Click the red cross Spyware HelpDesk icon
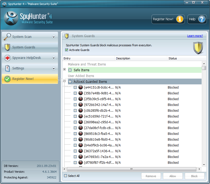210x184 pixels. click(x=7, y=58)
